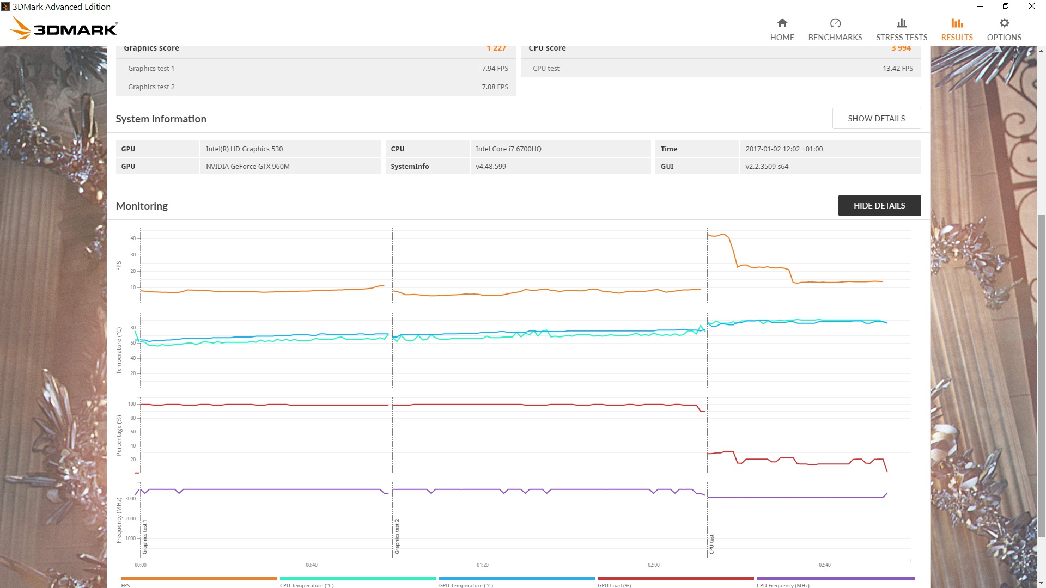This screenshot has height=588, width=1046.
Task: Click HIDE DETAILS in Monitoring section
Action: [x=879, y=206]
